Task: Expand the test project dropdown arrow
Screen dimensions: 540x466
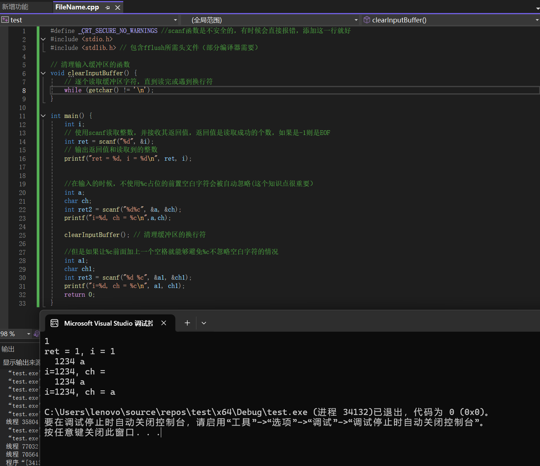Action: coord(175,20)
